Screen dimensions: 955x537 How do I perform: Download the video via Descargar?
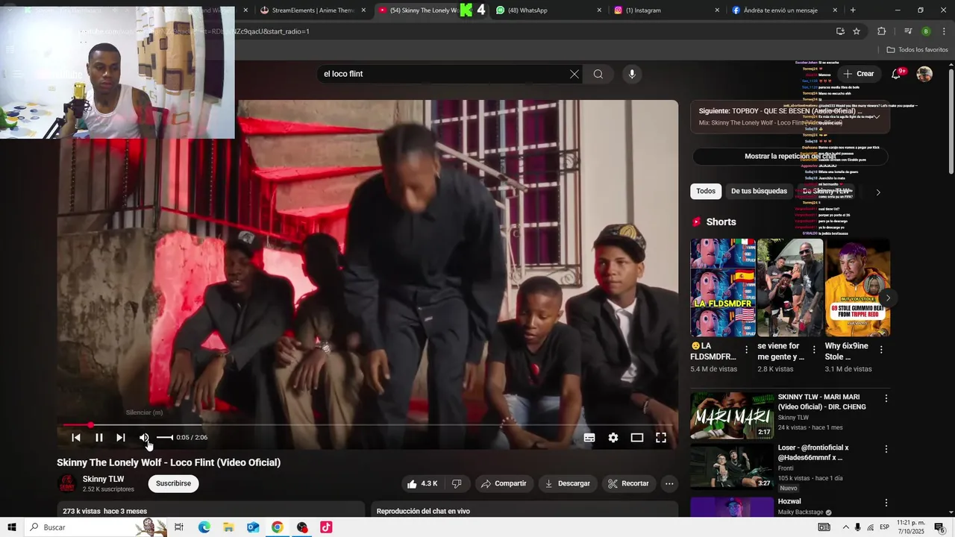567,483
